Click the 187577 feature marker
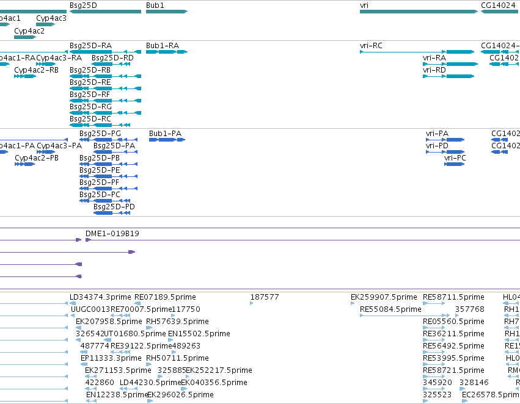Screen dimensions: 520x404 pos(252,303)
